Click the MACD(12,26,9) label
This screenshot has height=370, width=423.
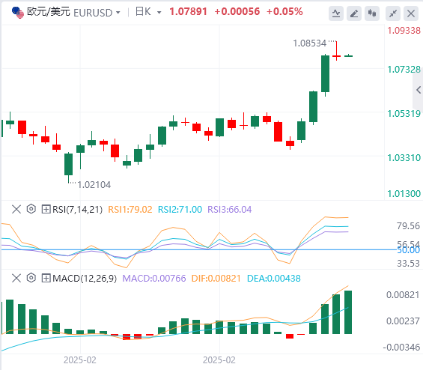[85, 278]
